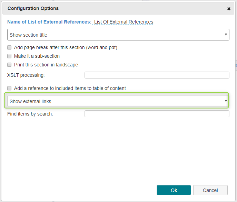Click the XSLT processing label
Viewport: 237px width, 202px height.
tap(26, 75)
